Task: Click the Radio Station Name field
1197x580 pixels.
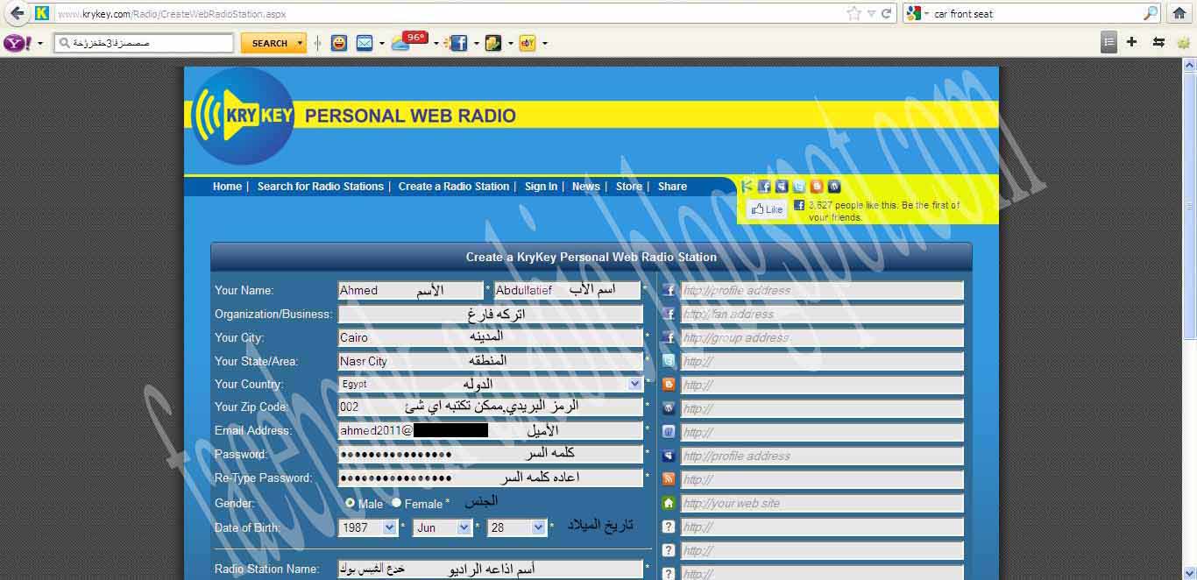Action: point(491,569)
